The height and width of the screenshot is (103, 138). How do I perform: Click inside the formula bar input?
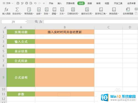(91, 22)
